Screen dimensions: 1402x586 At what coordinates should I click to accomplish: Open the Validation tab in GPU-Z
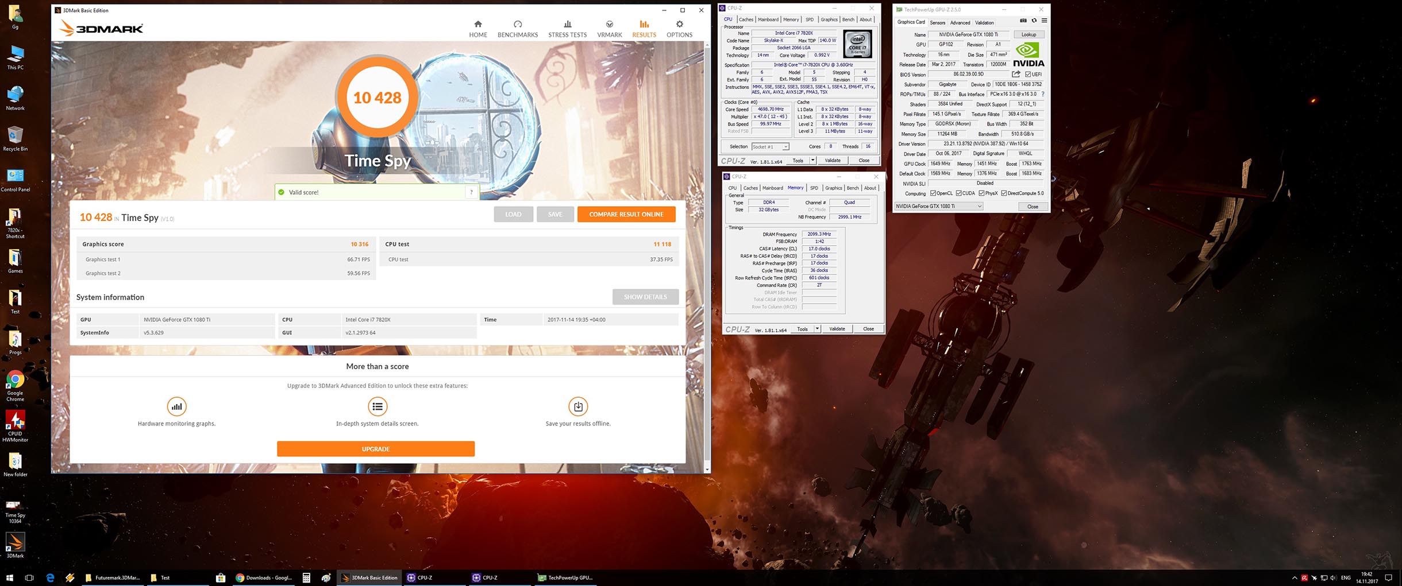tap(984, 23)
